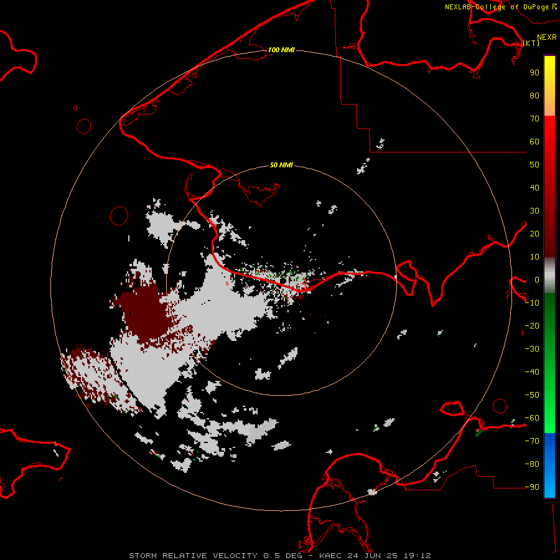This screenshot has width=560, height=560.
Task: Select the 40 value on the scale
Action: [534, 187]
